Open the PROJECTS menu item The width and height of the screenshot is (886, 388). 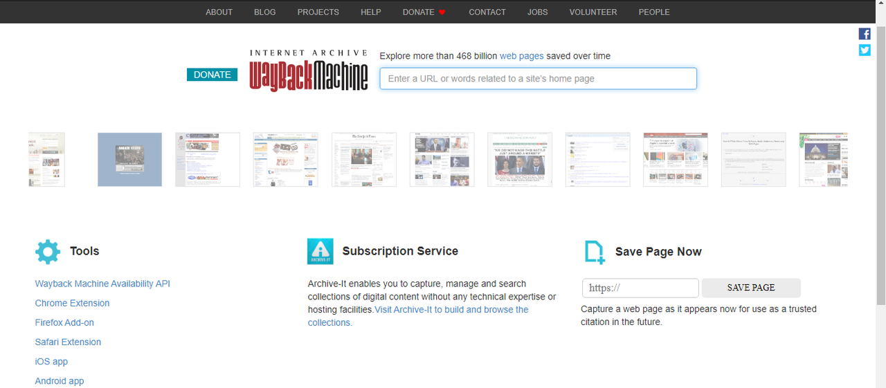(318, 12)
